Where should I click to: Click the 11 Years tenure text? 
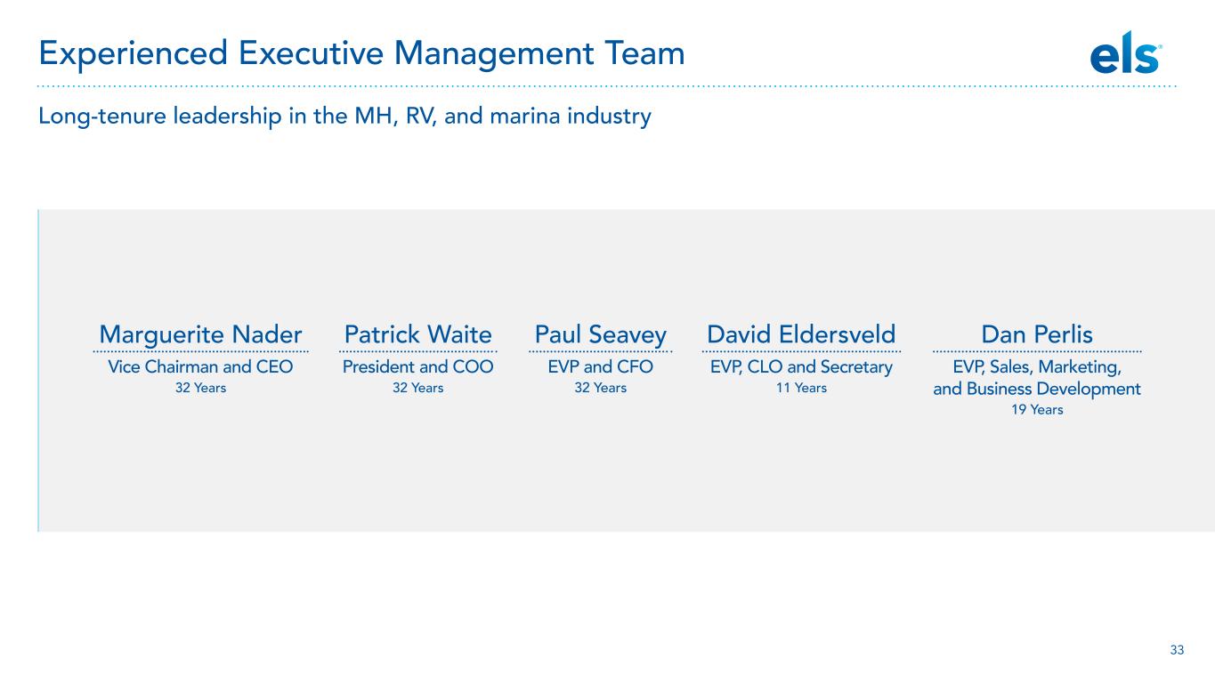tap(801, 388)
